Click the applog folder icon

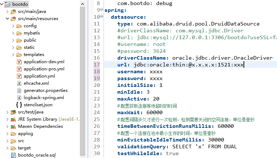pyautogui.click(x=13, y=134)
